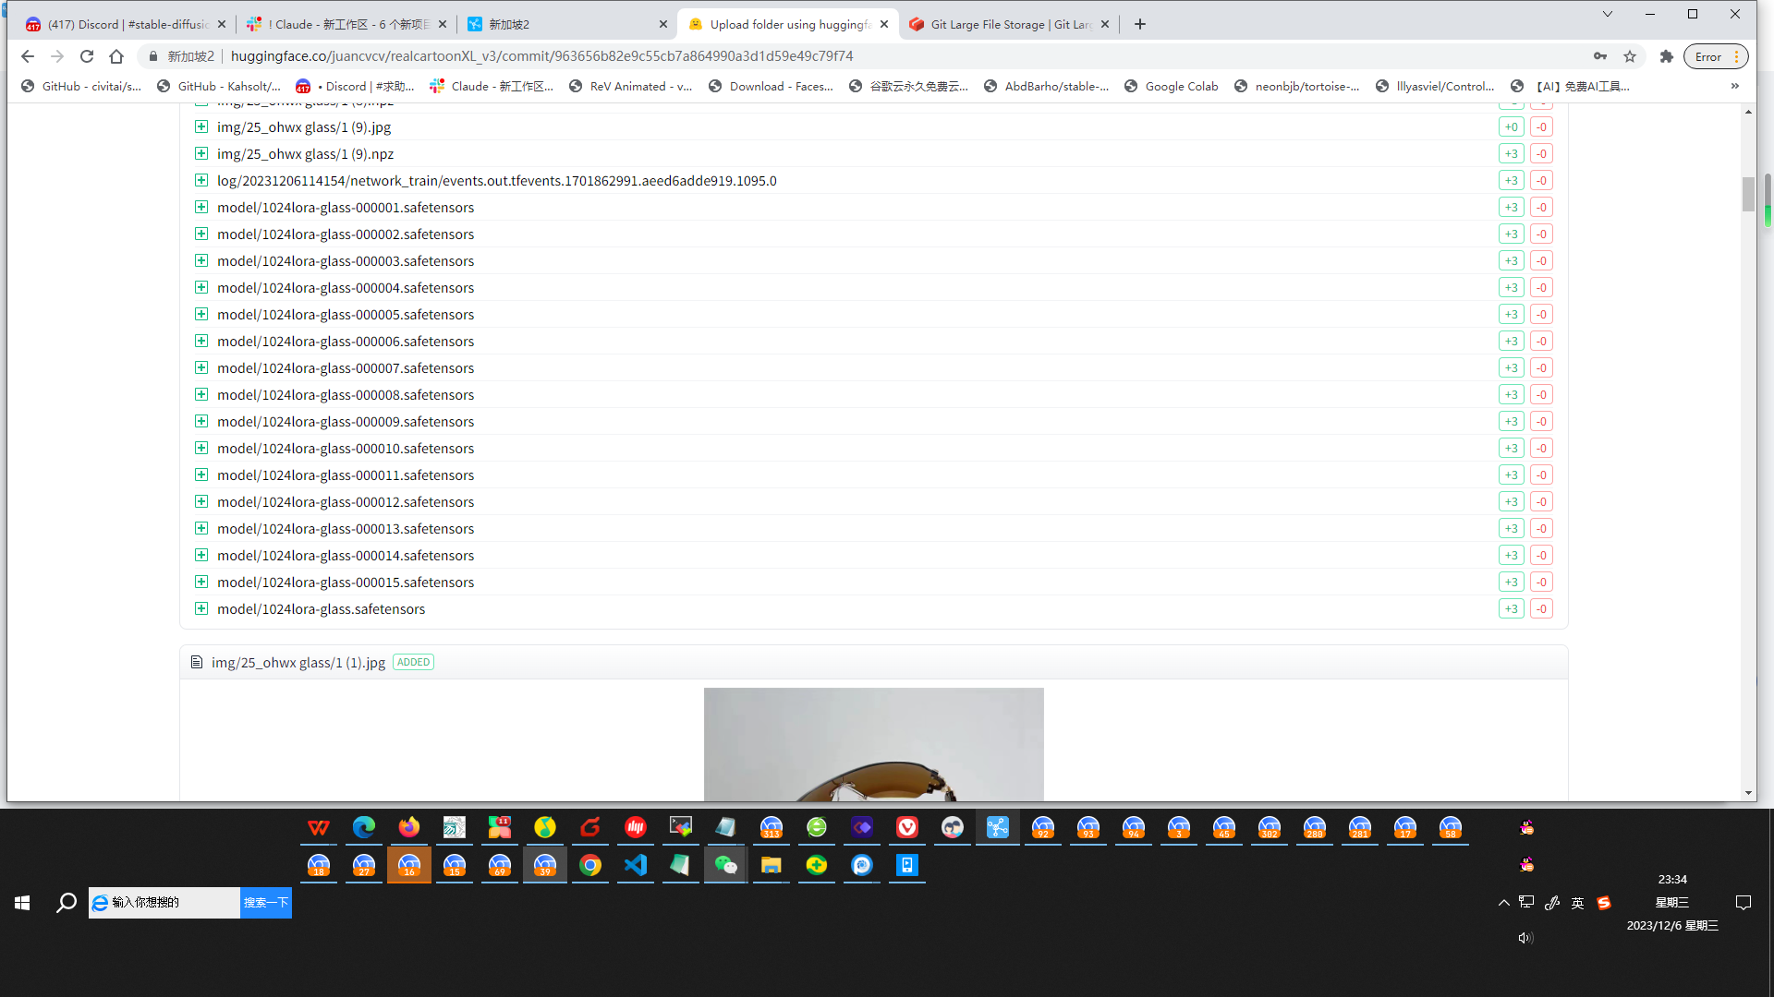Click the sunglasses image preview
The height and width of the screenshot is (997, 1774).
[873, 744]
